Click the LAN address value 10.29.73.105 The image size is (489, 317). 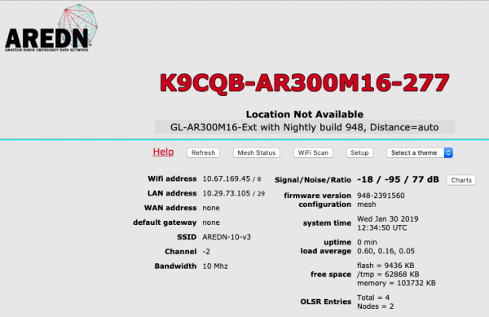[227, 193]
